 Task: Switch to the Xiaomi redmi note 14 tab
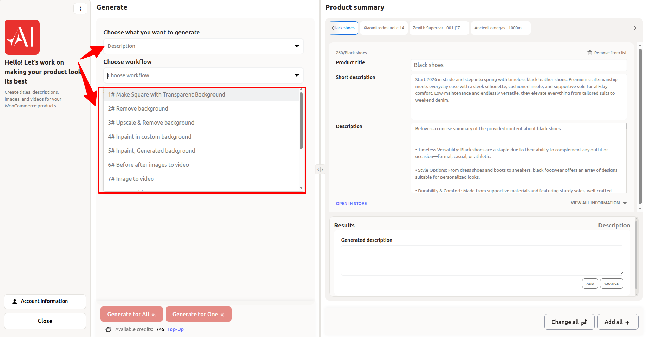pyautogui.click(x=384, y=28)
